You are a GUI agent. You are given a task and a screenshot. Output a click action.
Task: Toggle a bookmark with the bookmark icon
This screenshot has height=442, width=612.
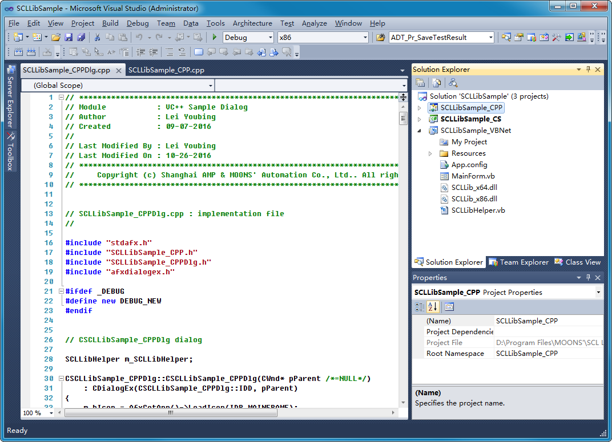click(198, 52)
